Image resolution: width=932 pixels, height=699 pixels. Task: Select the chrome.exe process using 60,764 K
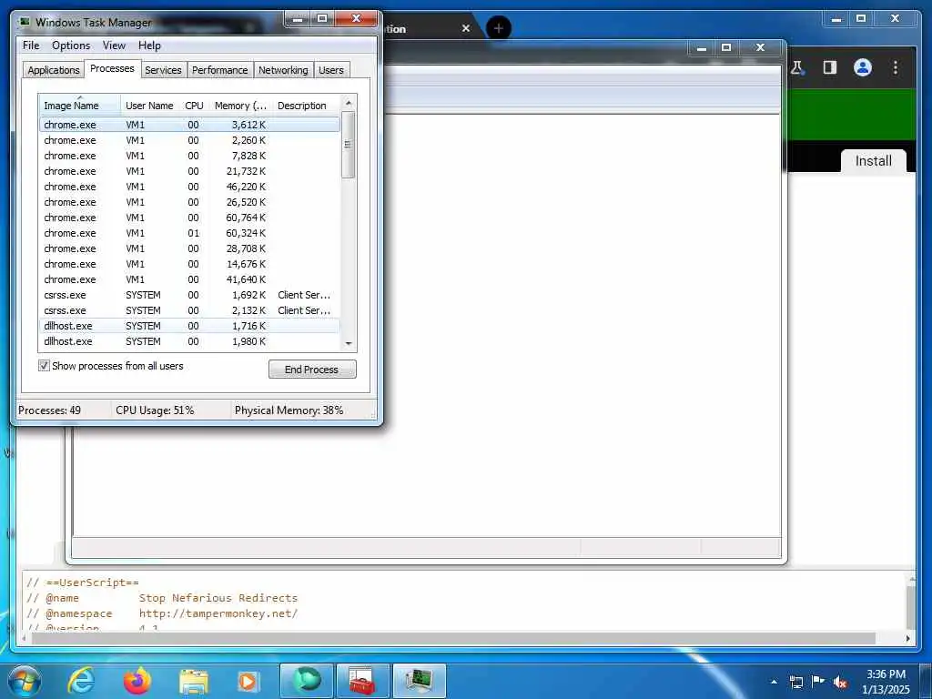[x=189, y=218]
